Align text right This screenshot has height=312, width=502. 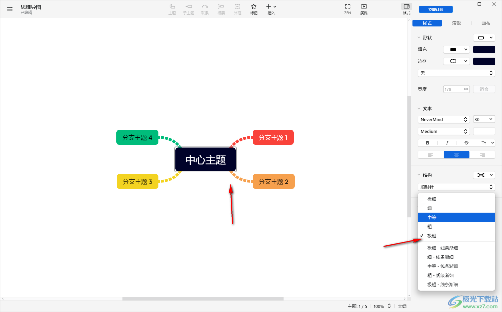482,155
